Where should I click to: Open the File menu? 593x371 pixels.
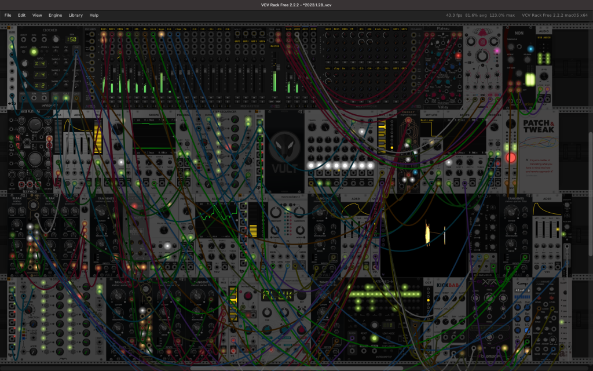point(8,15)
